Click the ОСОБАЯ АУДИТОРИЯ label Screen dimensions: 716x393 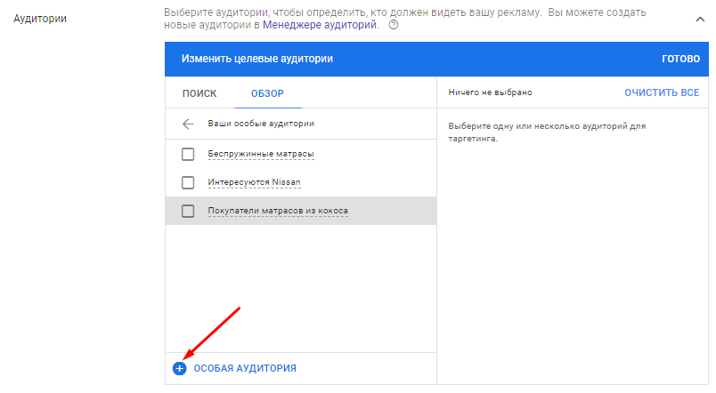tap(245, 368)
